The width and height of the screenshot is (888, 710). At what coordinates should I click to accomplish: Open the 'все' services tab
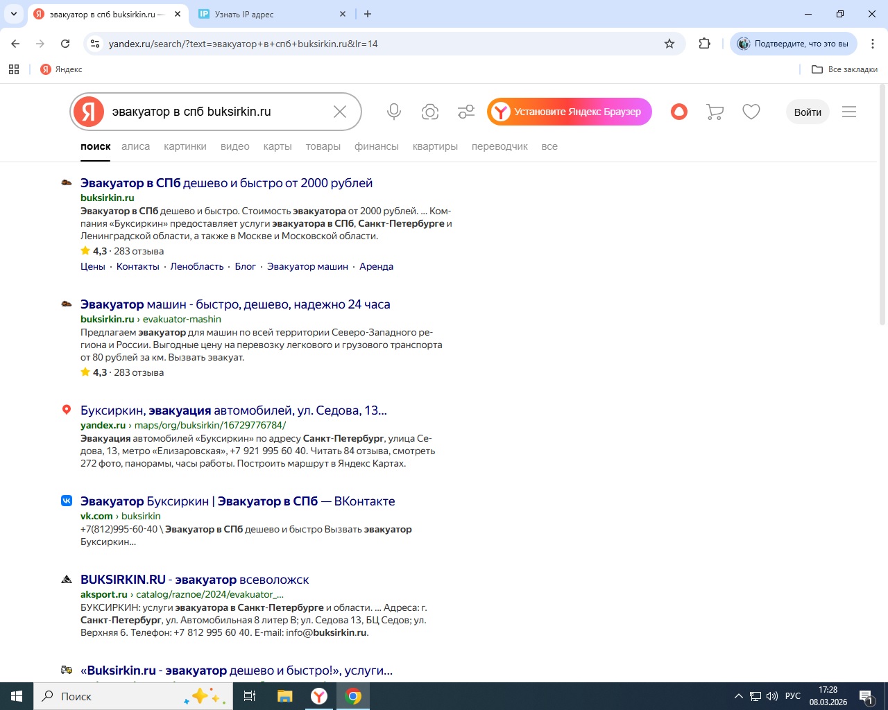549,146
